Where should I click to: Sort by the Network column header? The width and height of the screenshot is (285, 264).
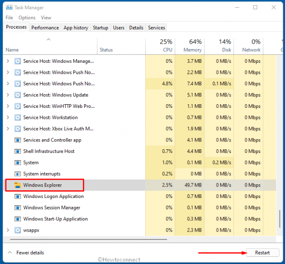(249, 46)
